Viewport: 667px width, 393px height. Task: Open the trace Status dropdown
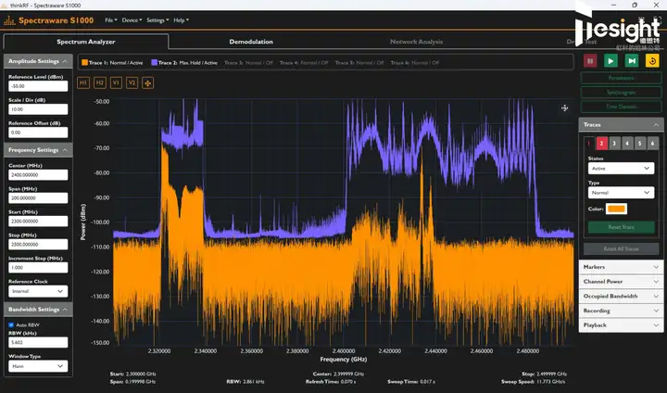[622, 168]
